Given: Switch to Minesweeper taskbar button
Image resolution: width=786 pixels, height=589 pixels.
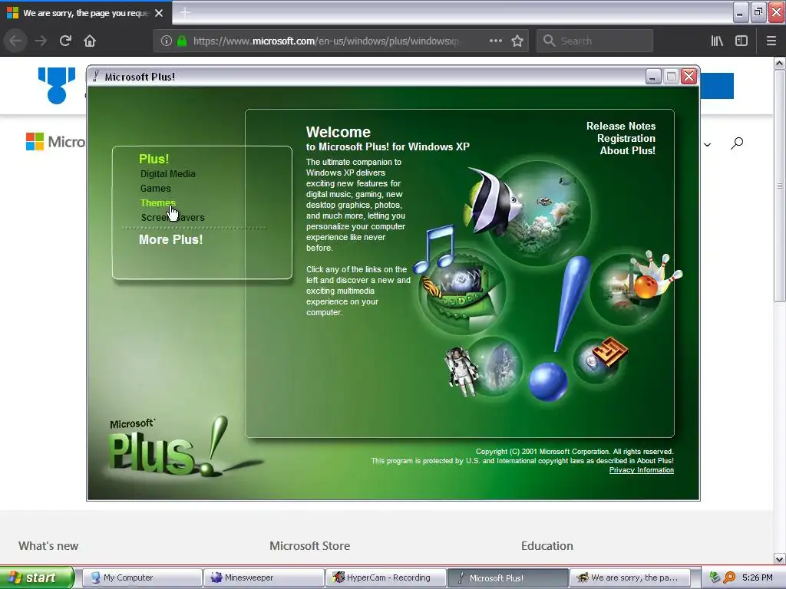Looking at the screenshot, I should coord(264,577).
